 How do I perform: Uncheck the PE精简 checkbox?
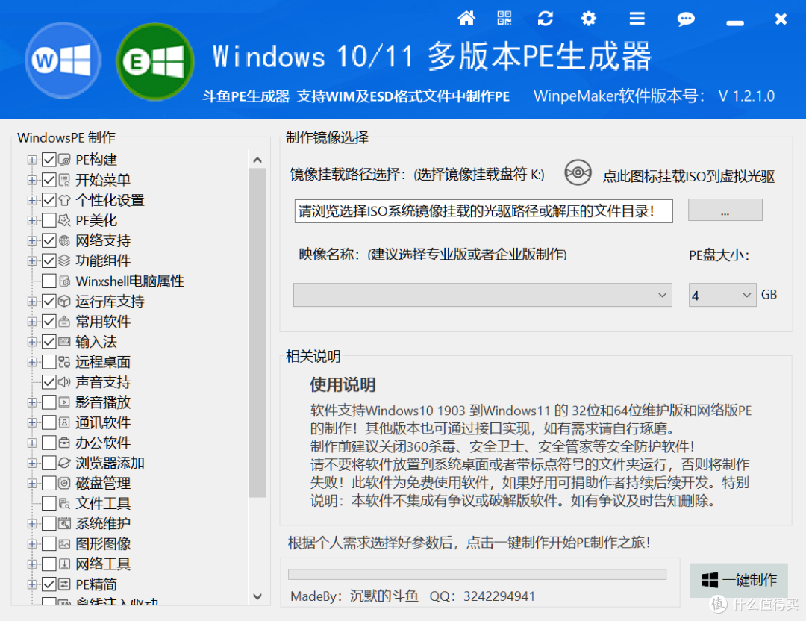(49, 584)
